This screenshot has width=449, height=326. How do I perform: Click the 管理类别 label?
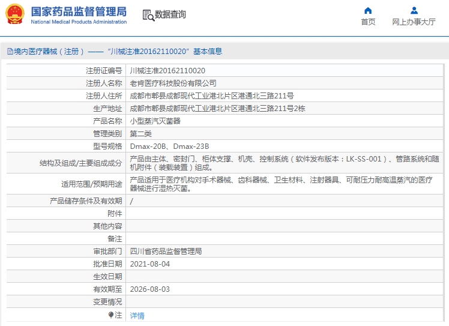pyautogui.click(x=107, y=134)
